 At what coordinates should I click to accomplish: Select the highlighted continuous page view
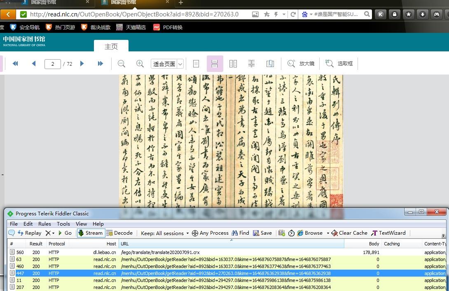click(215, 63)
